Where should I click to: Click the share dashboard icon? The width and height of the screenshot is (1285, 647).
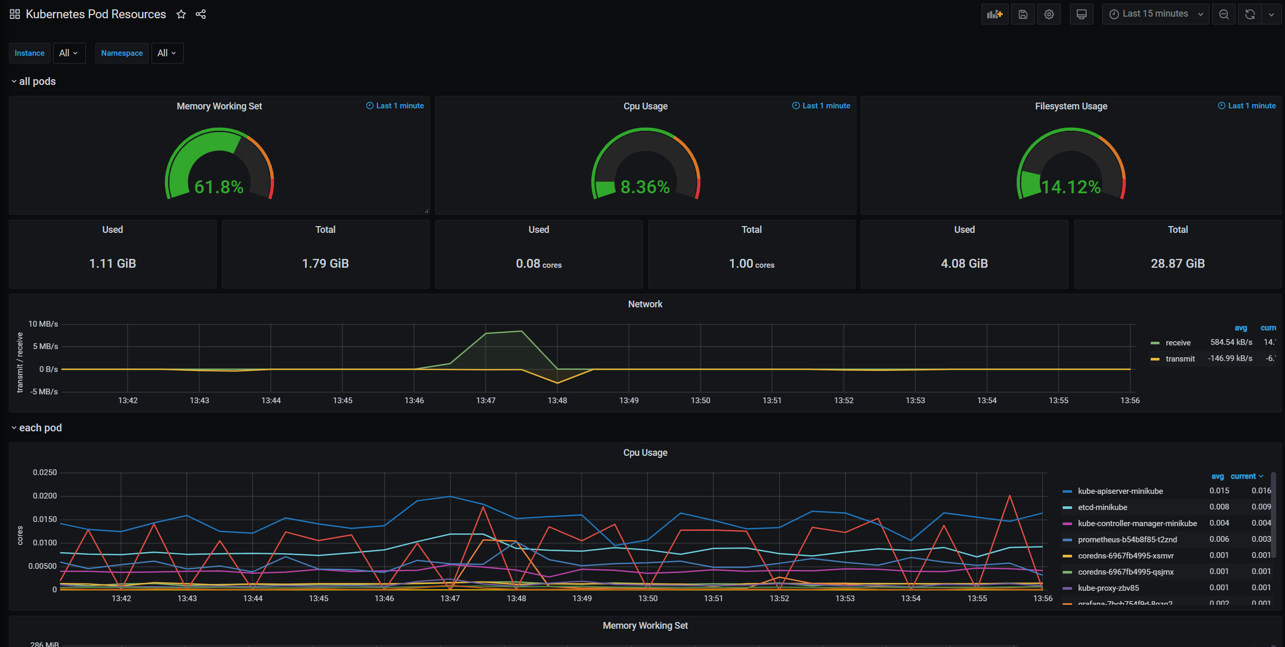pyautogui.click(x=201, y=14)
